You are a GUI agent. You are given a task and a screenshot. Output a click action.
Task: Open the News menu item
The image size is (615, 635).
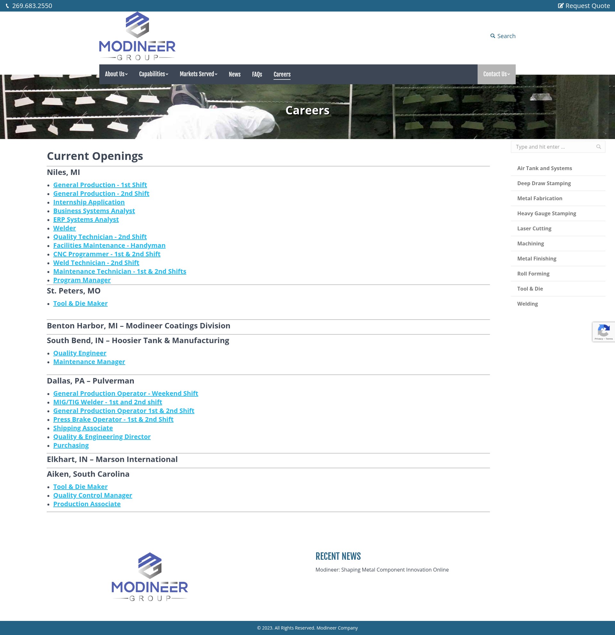234,74
